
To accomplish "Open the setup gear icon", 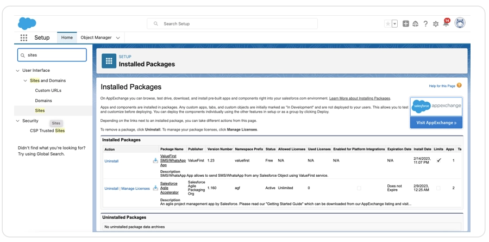I will 436,24.
